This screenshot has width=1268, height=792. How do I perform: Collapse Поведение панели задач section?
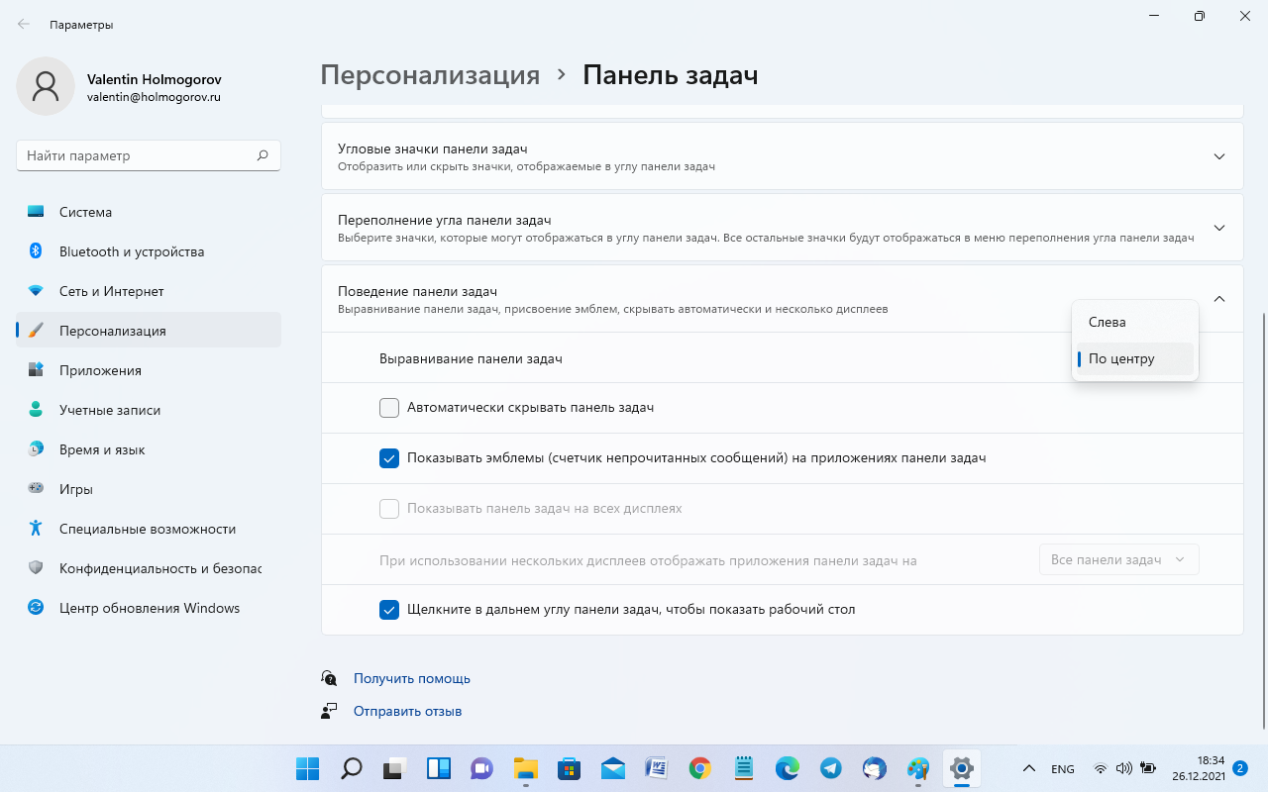[x=1219, y=299]
